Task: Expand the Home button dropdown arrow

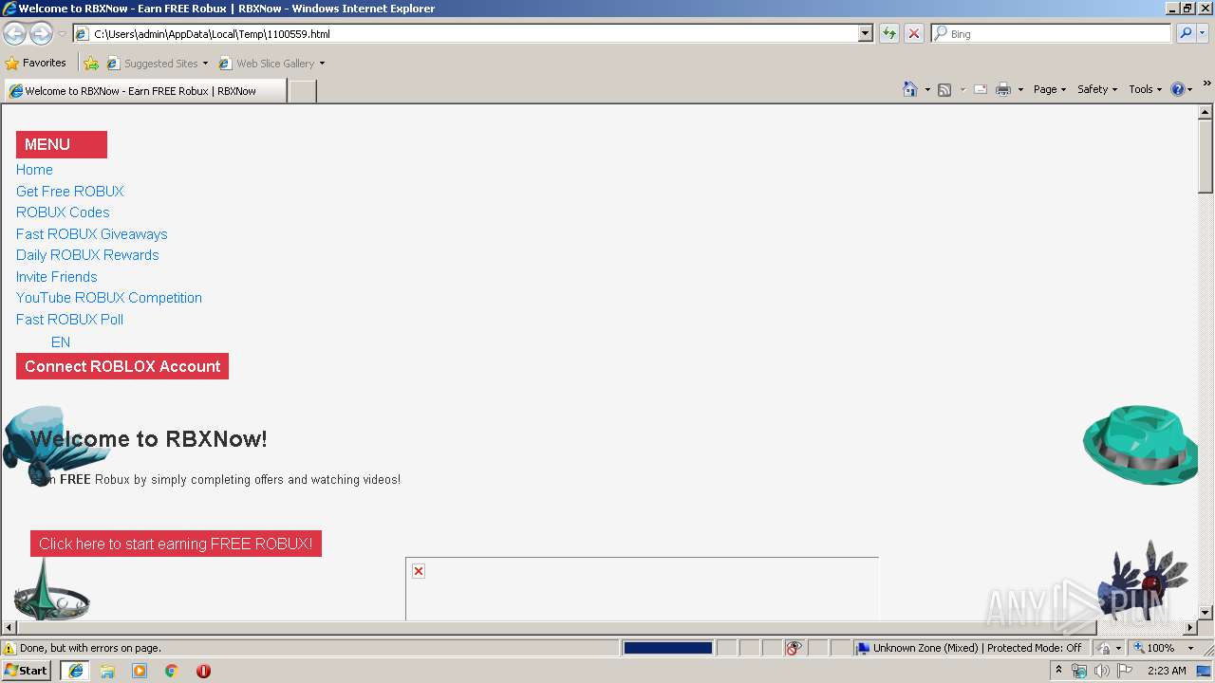Action: click(927, 89)
